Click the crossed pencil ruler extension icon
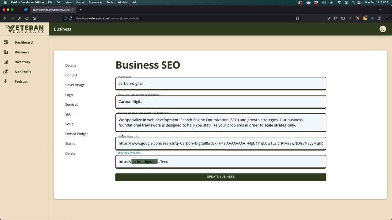 tap(357, 18)
